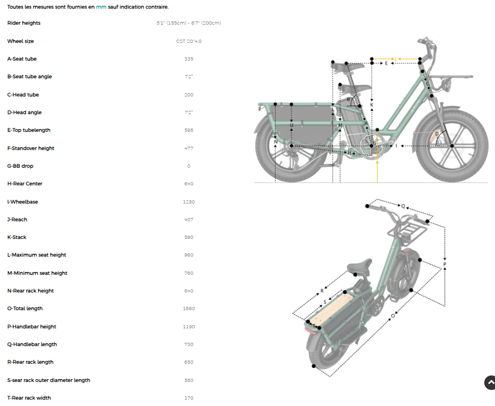Select the J-Reach label

(x=18, y=220)
